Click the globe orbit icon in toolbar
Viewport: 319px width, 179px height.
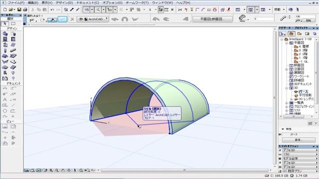click(x=291, y=9)
